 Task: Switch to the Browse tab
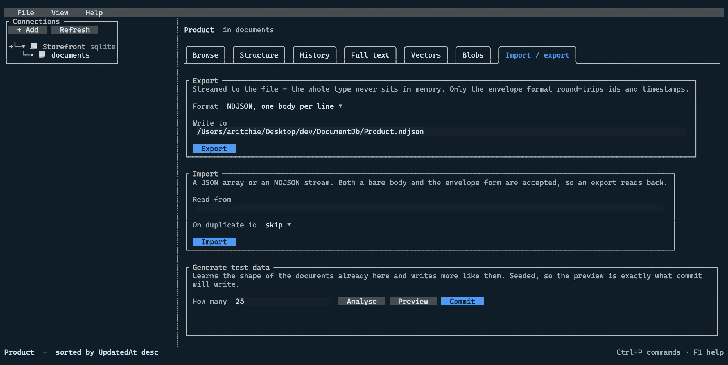click(205, 55)
